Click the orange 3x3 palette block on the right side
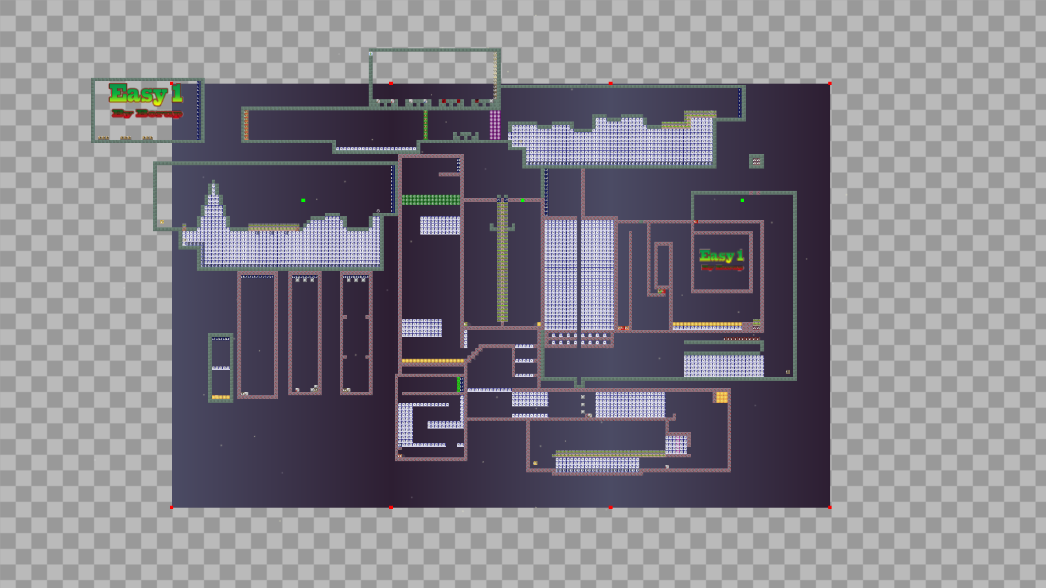The image size is (1046, 588). pos(722,398)
